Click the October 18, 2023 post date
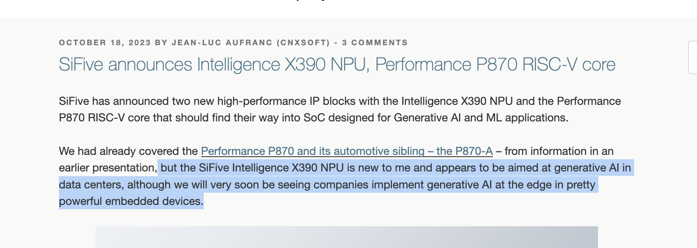697x248 pixels. pos(105,43)
